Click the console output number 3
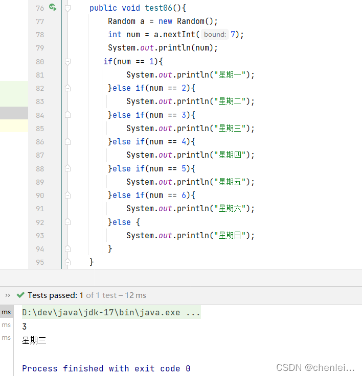This screenshot has height=376, width=362. point(24,327)
